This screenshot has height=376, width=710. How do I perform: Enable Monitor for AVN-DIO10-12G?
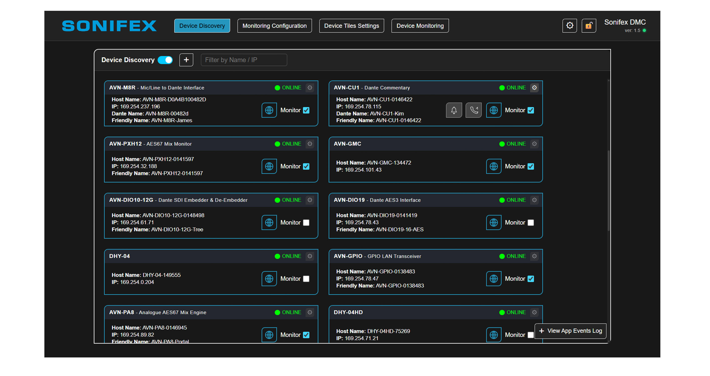(x=306, y=223)
